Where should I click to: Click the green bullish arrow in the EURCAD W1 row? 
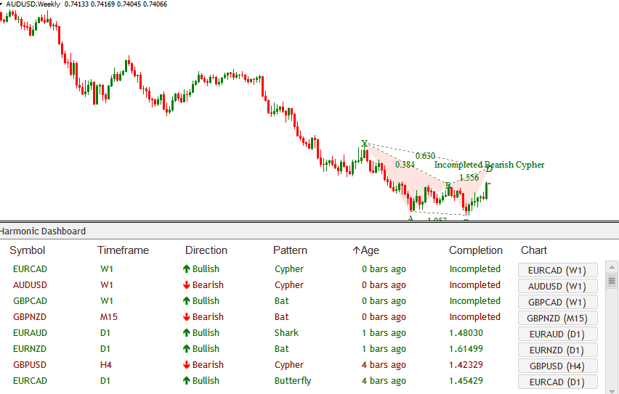(186, 269)
